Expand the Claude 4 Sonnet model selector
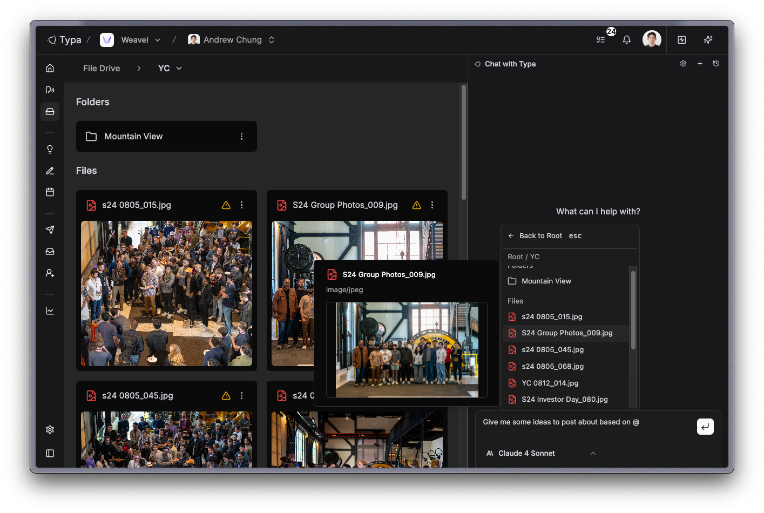Image resolution: width=764 pixels, height=513 pixels. (541, 454)
